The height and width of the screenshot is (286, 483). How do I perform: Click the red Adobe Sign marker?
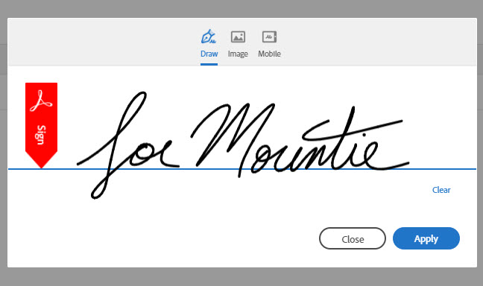pyautogui.click(x=41, y=125)
